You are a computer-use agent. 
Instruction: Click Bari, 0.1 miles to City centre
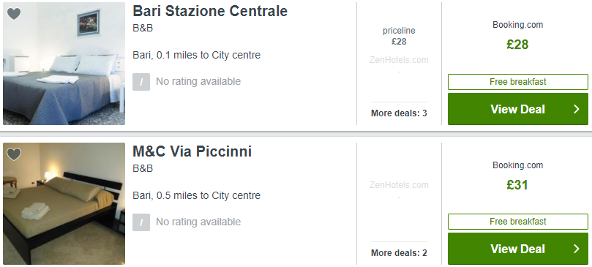click(196, 55)
